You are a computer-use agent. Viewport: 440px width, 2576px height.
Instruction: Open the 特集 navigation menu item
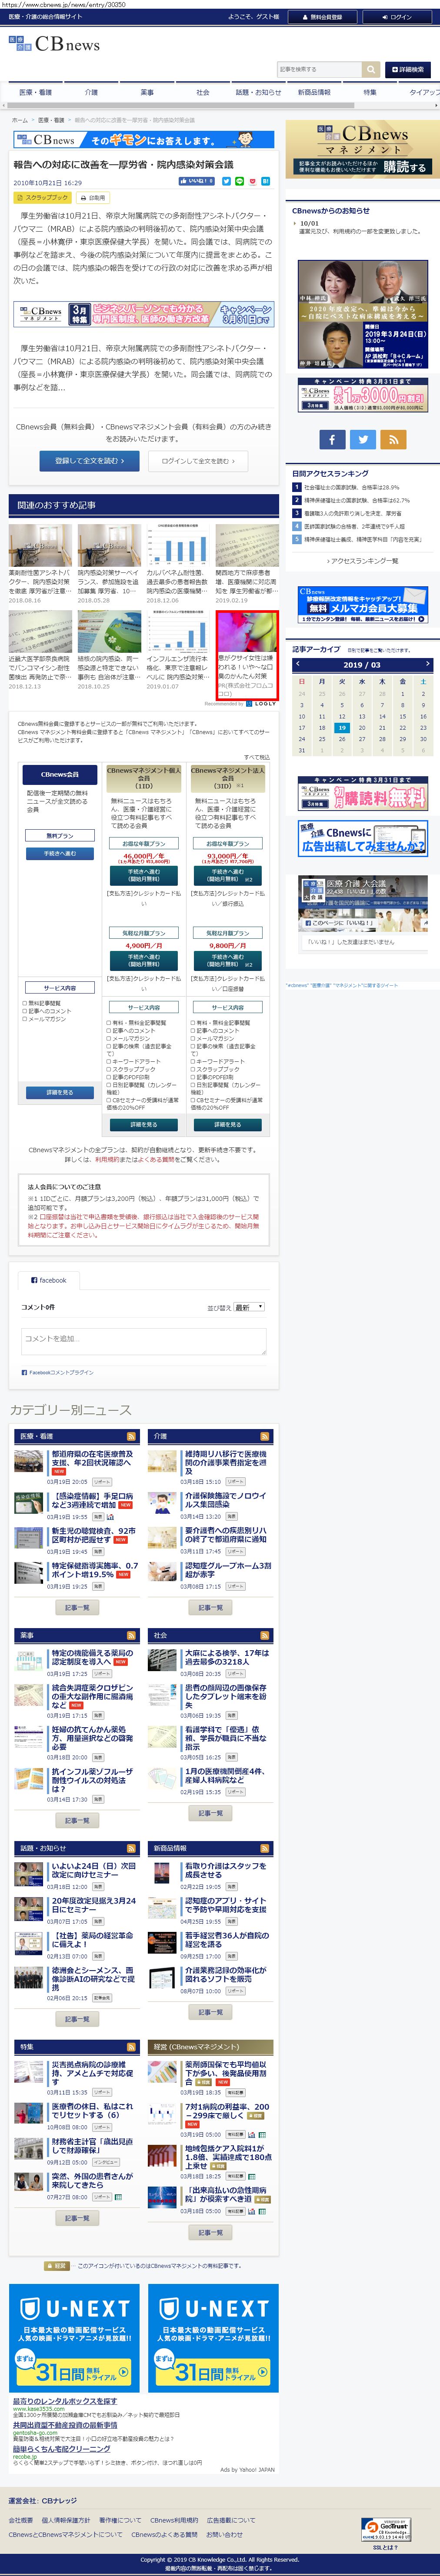[x=370, y=92]
